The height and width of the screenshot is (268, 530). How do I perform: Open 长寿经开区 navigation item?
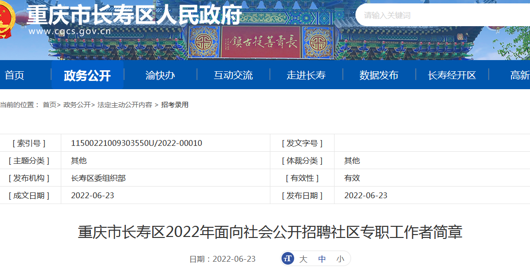coord(452,75)
